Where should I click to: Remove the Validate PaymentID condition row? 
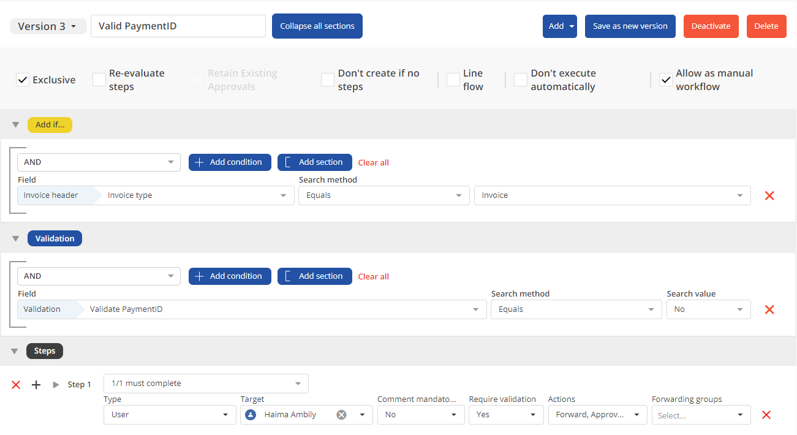(x=769, y=309)
